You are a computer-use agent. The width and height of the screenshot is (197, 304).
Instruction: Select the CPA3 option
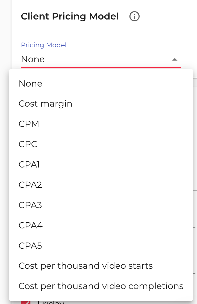point(30,205)
